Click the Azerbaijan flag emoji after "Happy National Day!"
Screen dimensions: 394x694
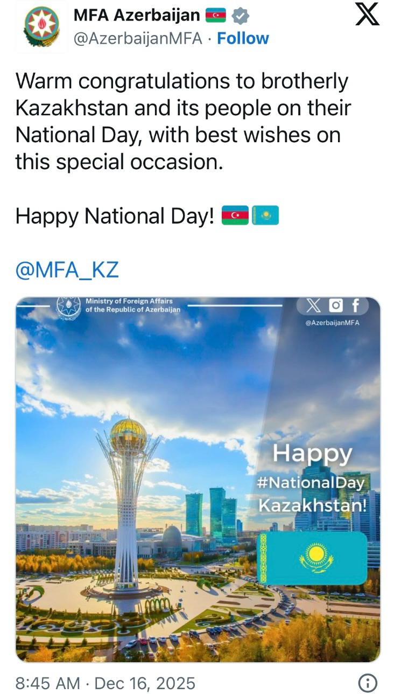pyautogui.click(x=236, y=216)
